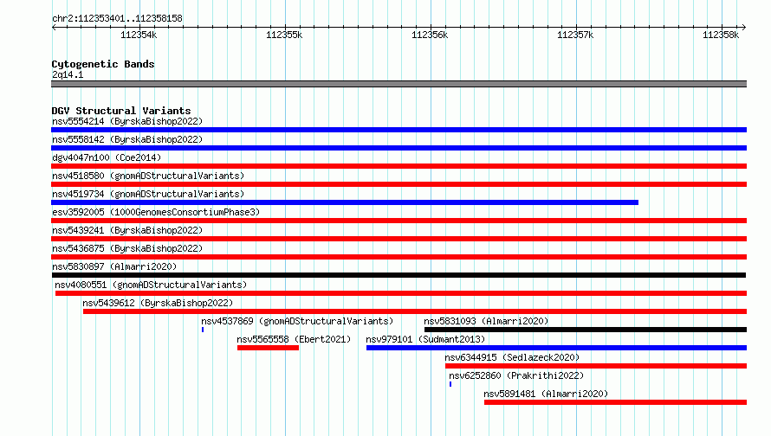
Task: Click the nsv979101 (Sudmant2013) blue bar
Action: [557, 348]
